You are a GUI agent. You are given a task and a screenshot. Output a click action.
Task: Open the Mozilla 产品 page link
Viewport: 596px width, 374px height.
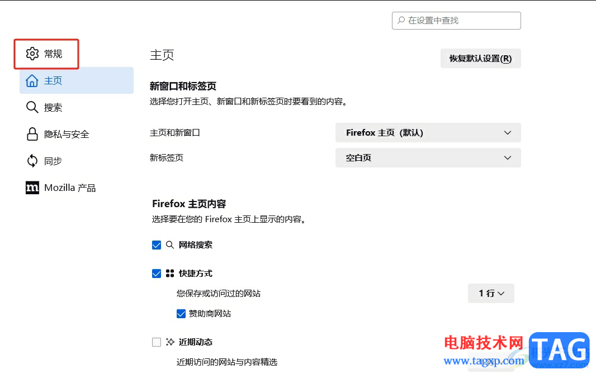click(70, 188)
